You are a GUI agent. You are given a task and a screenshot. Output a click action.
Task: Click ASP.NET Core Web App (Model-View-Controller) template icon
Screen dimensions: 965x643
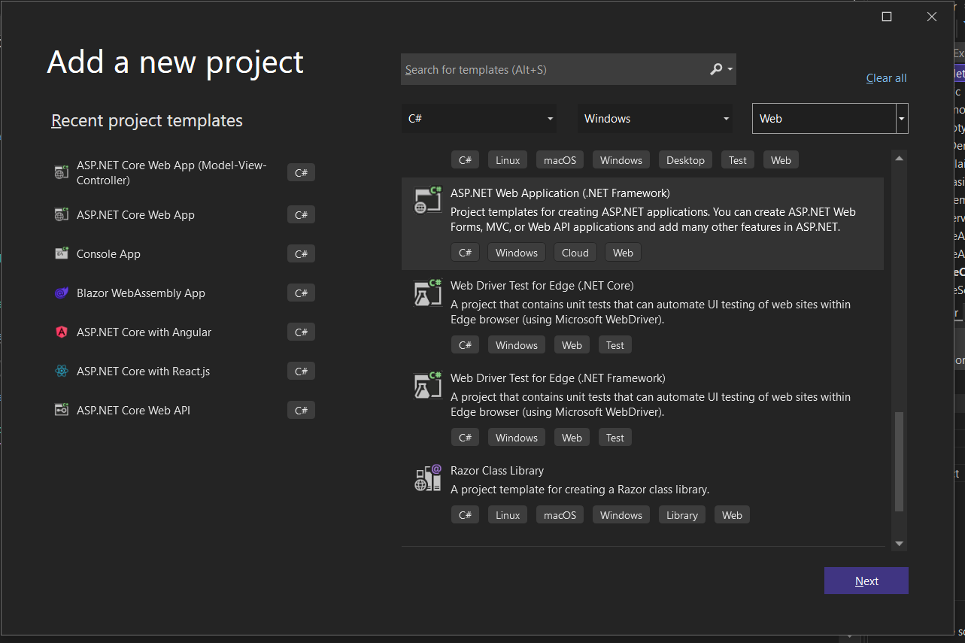tap(62, 172)
